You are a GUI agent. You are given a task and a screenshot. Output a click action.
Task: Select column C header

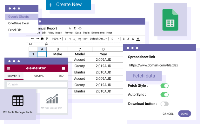click(80, 49)
